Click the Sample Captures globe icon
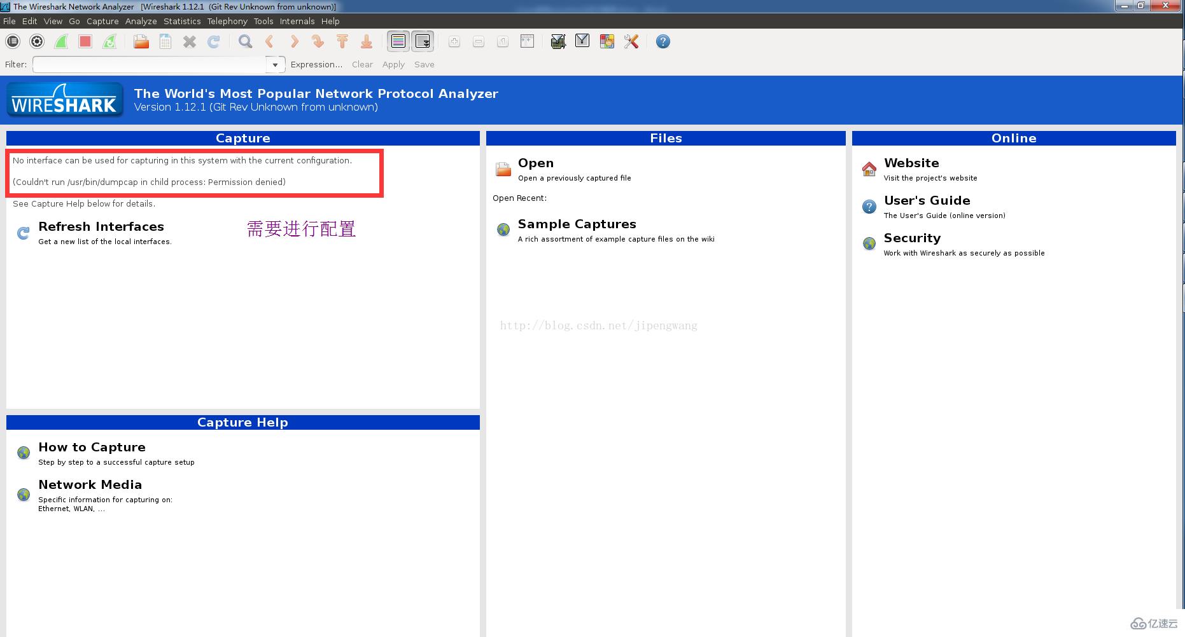This screenshot has width=1185, height=637. tap(503, 229)
